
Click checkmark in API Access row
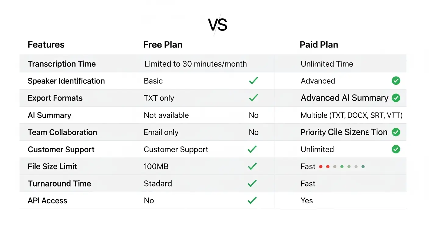252,200
